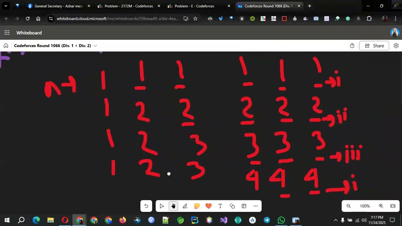Click the whiteboard URL address bar
402x226 pixels.
[x=117, y=19]
